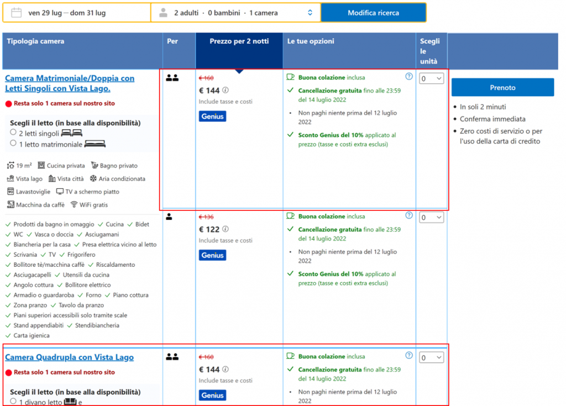566x406 pixels.
Task: Click help question mark in second options row
Action: pyautogui.click(x=409, y=215)
